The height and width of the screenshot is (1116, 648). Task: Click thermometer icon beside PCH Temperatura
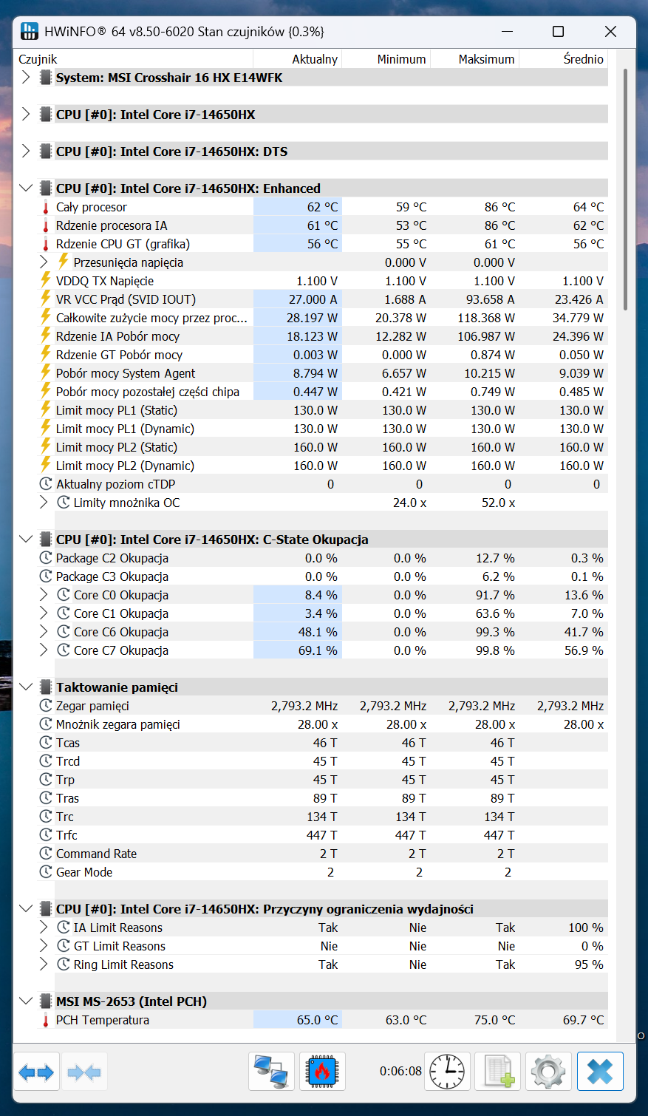click(x=46, y=1020)
